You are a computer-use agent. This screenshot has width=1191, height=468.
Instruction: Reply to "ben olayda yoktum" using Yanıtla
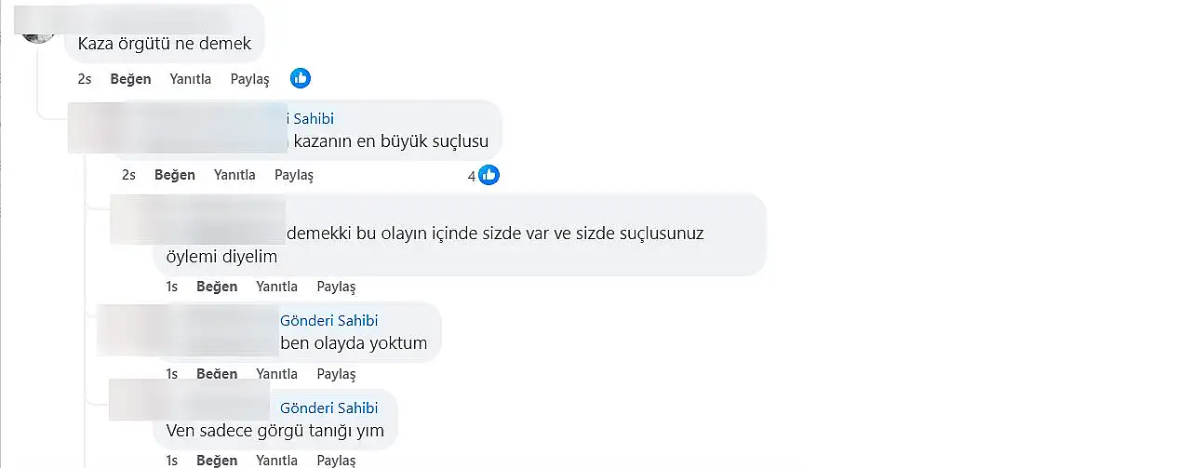point(277,374)
